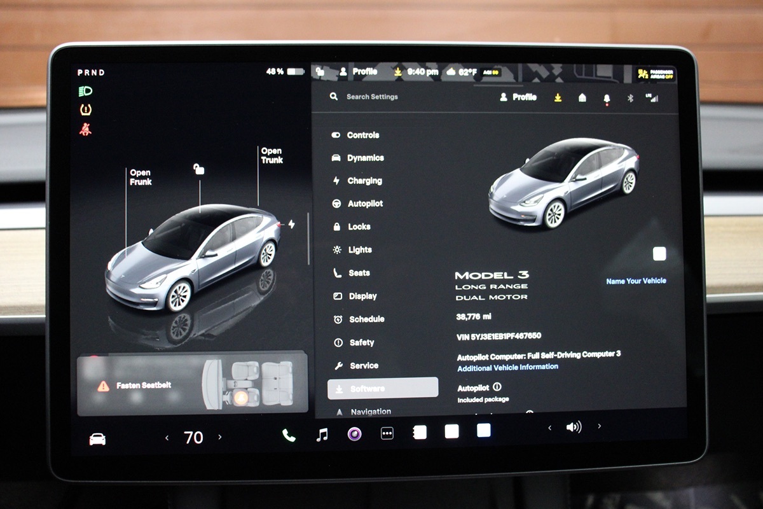Select Autopilot in the settings menu
The width and height of the screenshot is (763, 509).
365,204
